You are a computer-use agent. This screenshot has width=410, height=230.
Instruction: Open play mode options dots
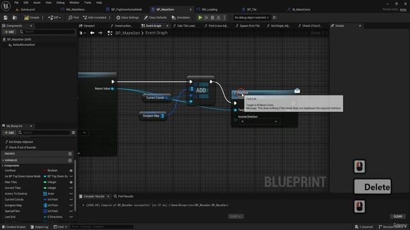coord(224,17)
